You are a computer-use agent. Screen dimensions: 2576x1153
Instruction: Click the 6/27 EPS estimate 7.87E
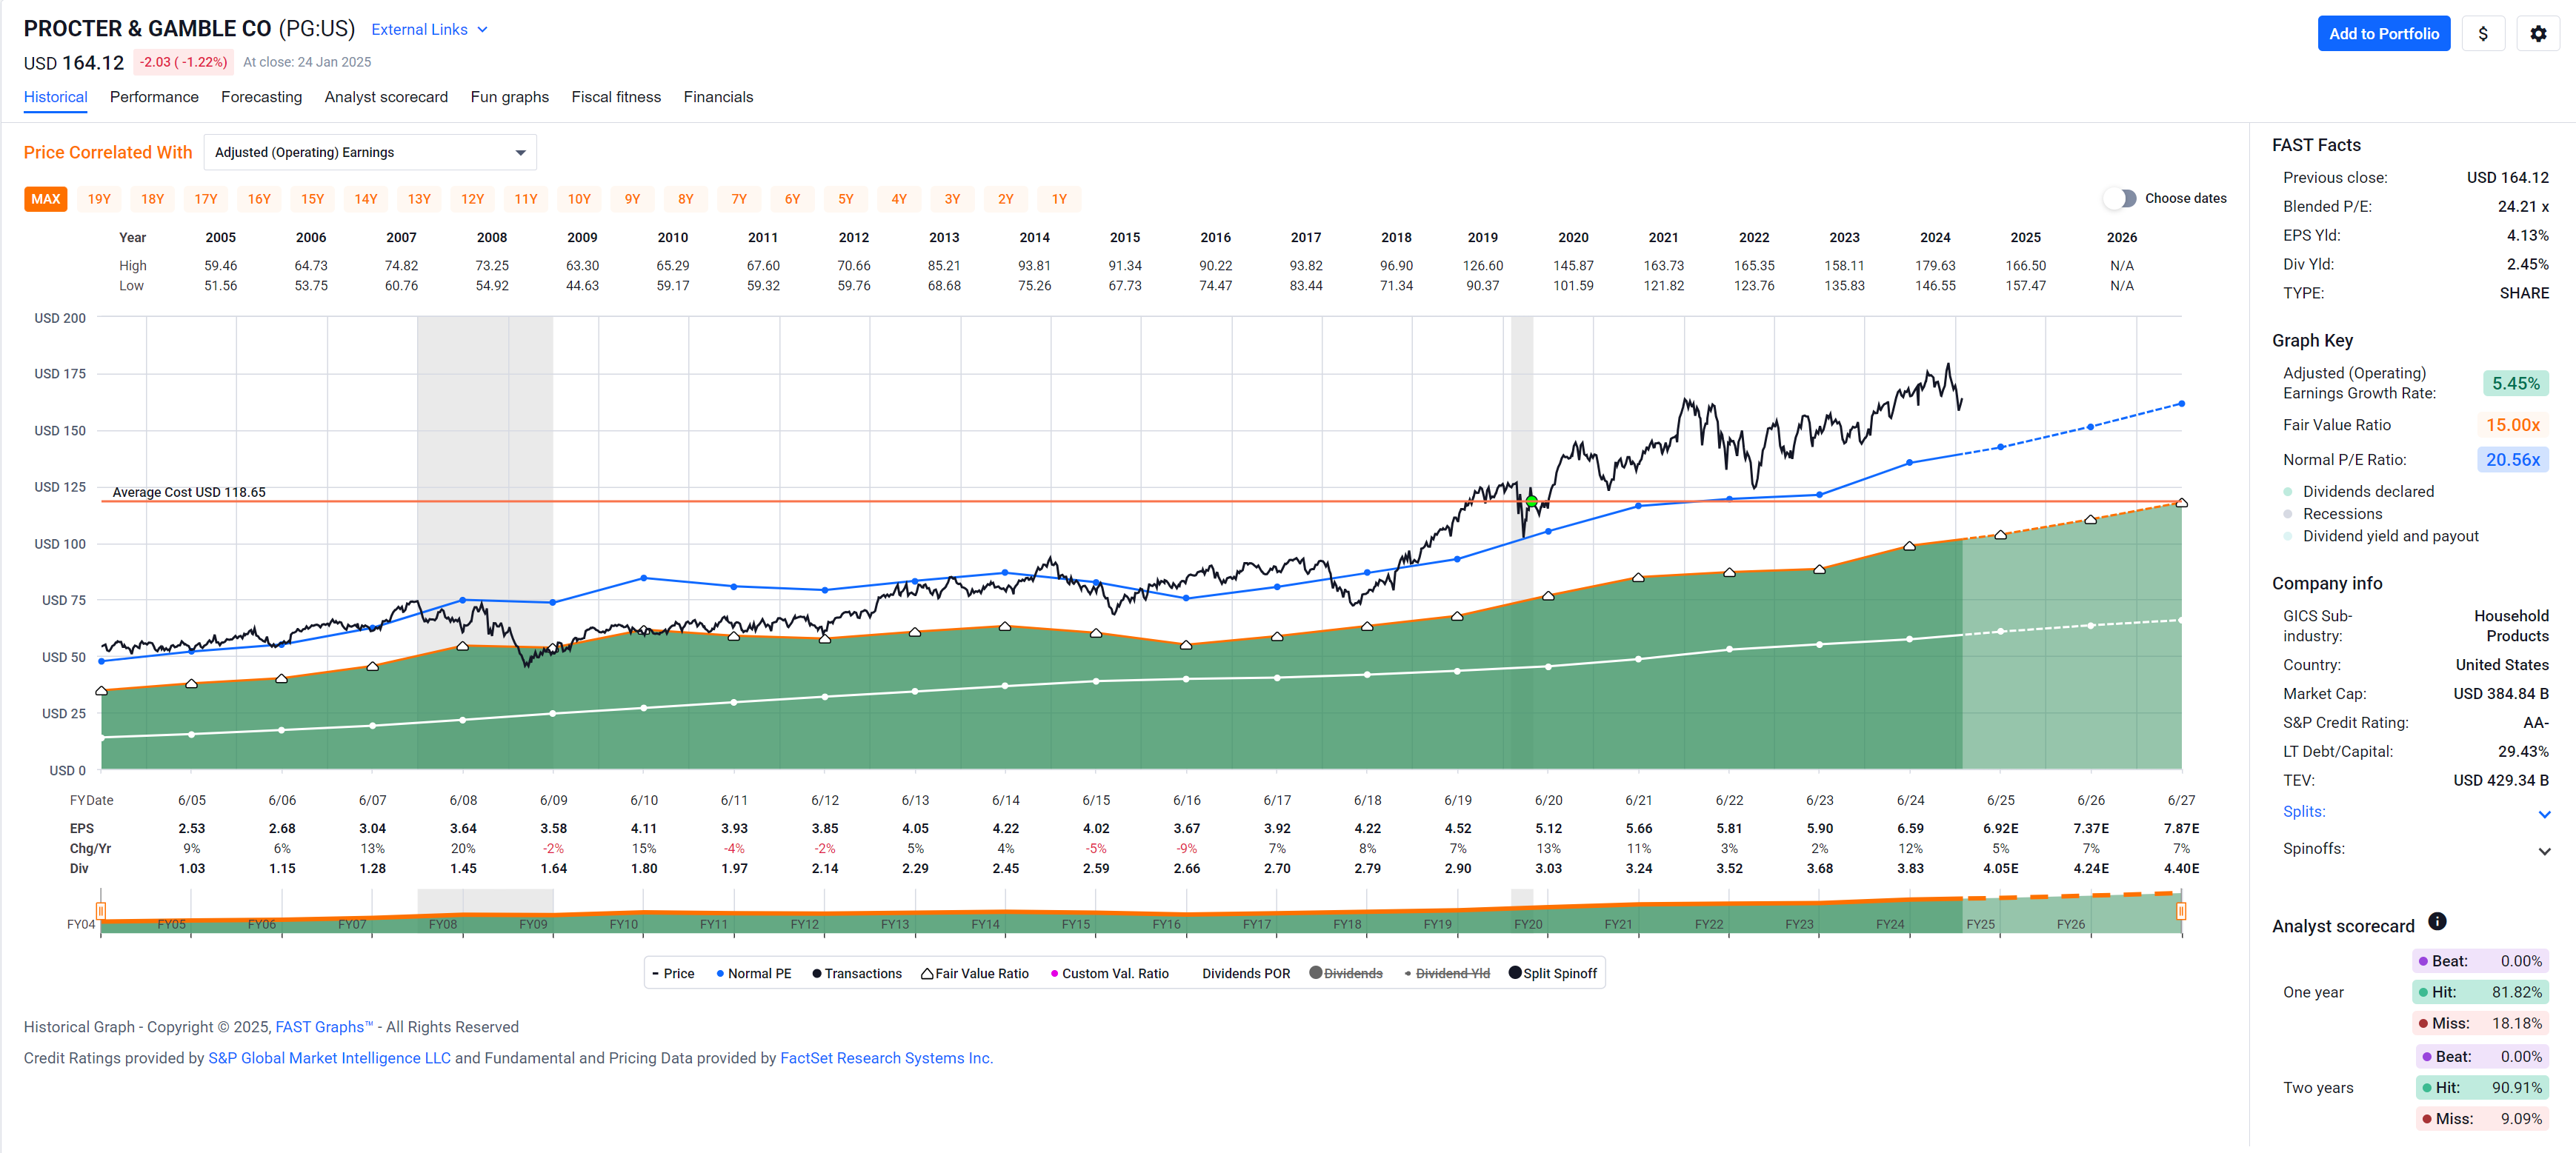point(2181,829)
